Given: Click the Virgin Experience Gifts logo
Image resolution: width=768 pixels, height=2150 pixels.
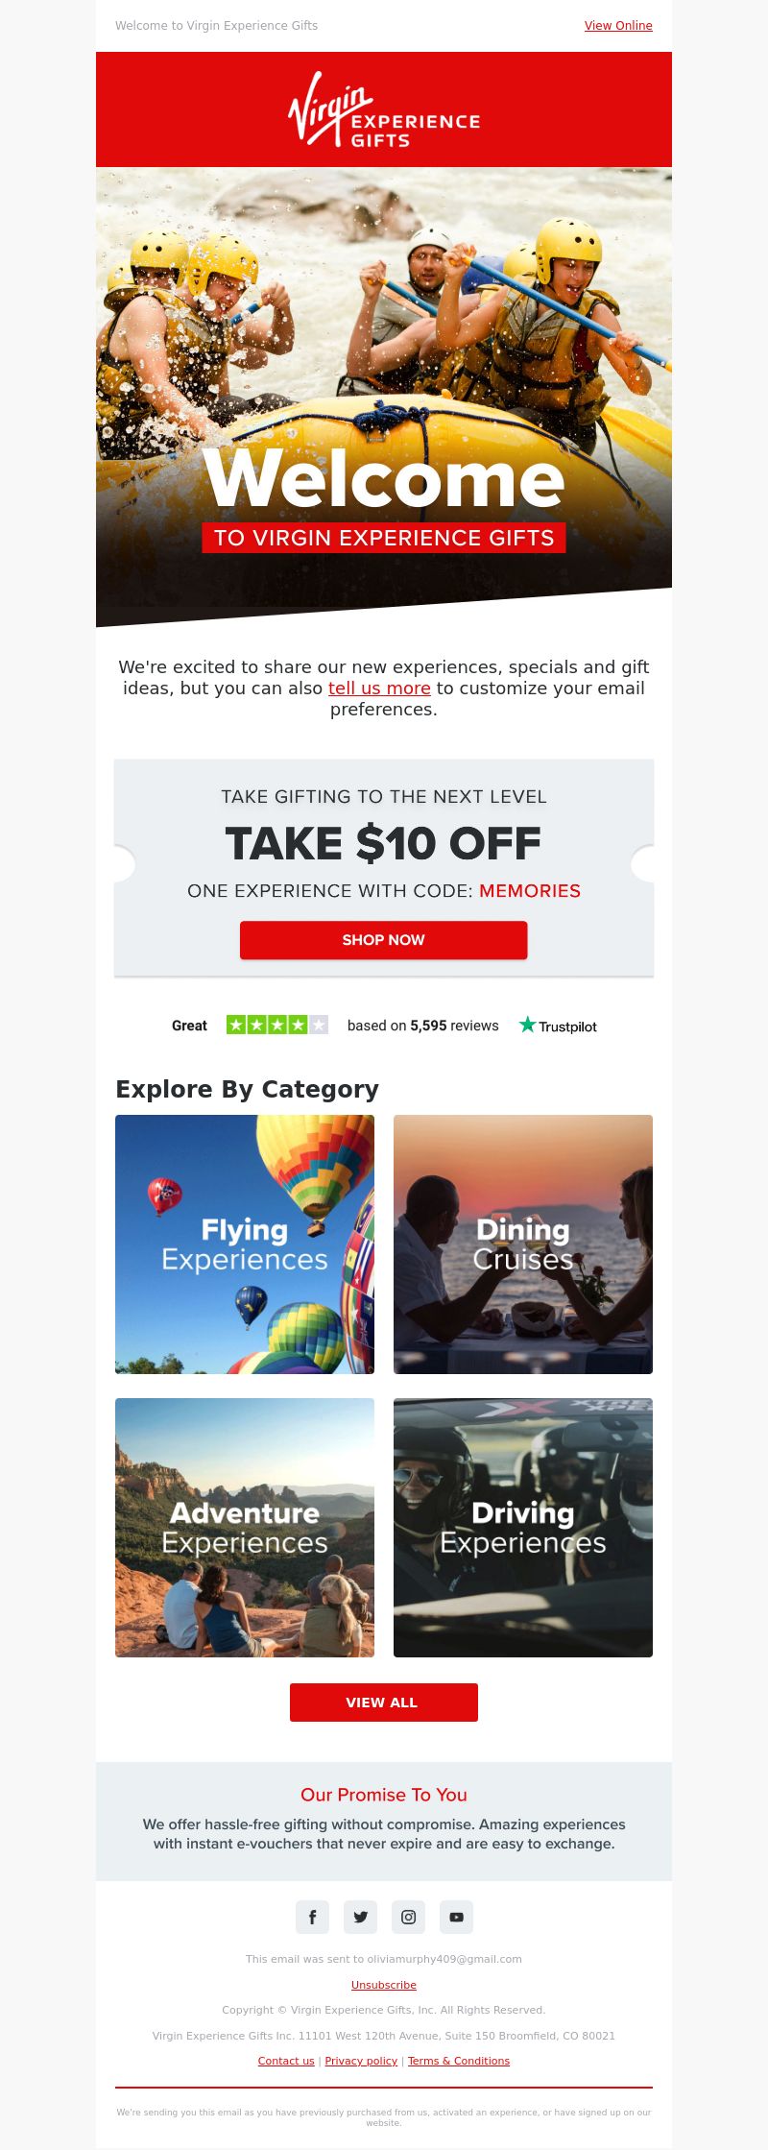Looking at the screenshot, I should click(x=384, y=109).
